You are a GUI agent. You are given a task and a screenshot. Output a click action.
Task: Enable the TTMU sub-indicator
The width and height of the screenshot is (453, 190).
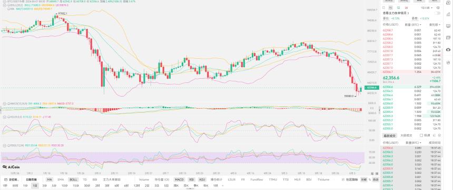coord(273,180)
